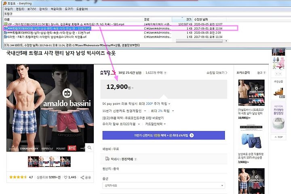Open 상품리뷰 9,999+건 reviews link
The image size is (291, 194).
48,177
